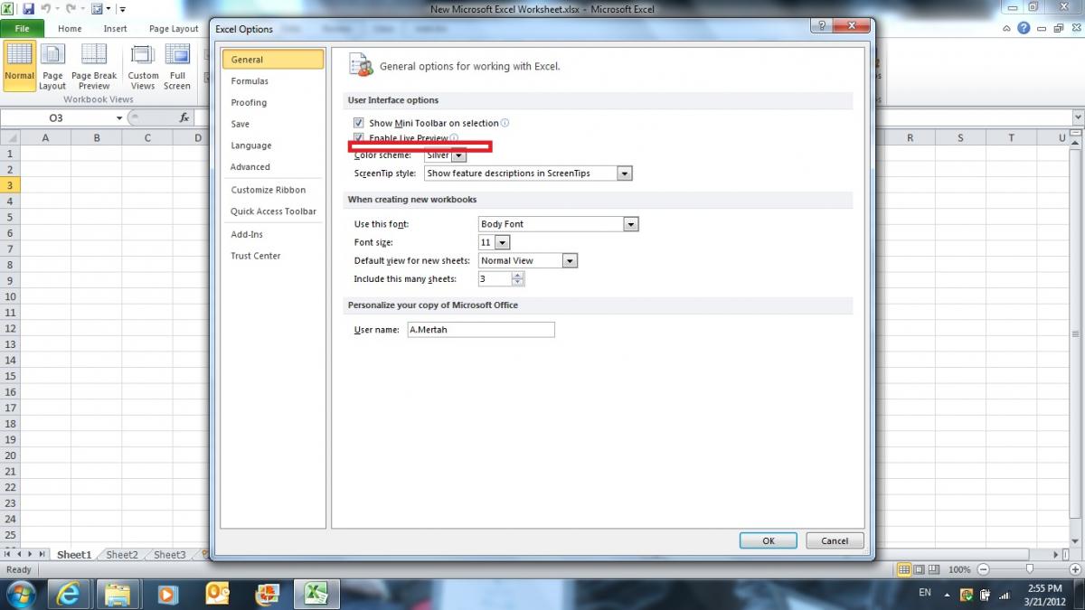Select the Save options category

[x=273, y=124]
